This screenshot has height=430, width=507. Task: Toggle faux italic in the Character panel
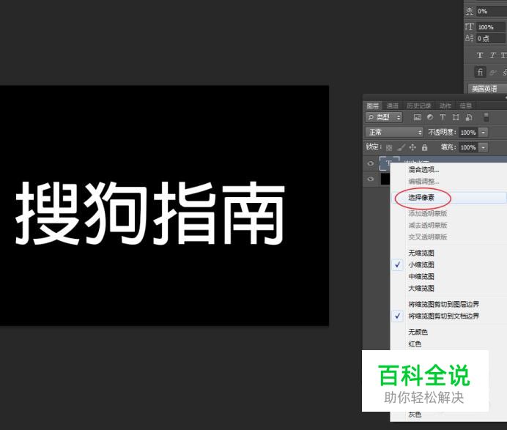coord(492,55)
